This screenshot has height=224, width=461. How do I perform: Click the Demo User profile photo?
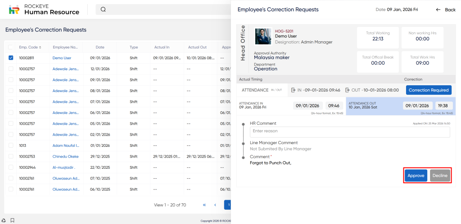[263, 36]
